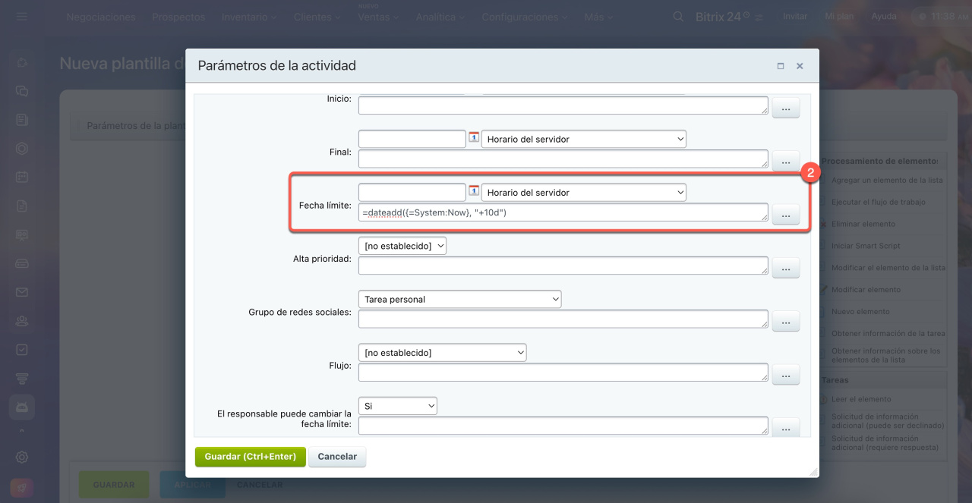Viewport: 972px width, 503px height.
Task: Click the dateadd expression text field
Action: pos(563,213)
